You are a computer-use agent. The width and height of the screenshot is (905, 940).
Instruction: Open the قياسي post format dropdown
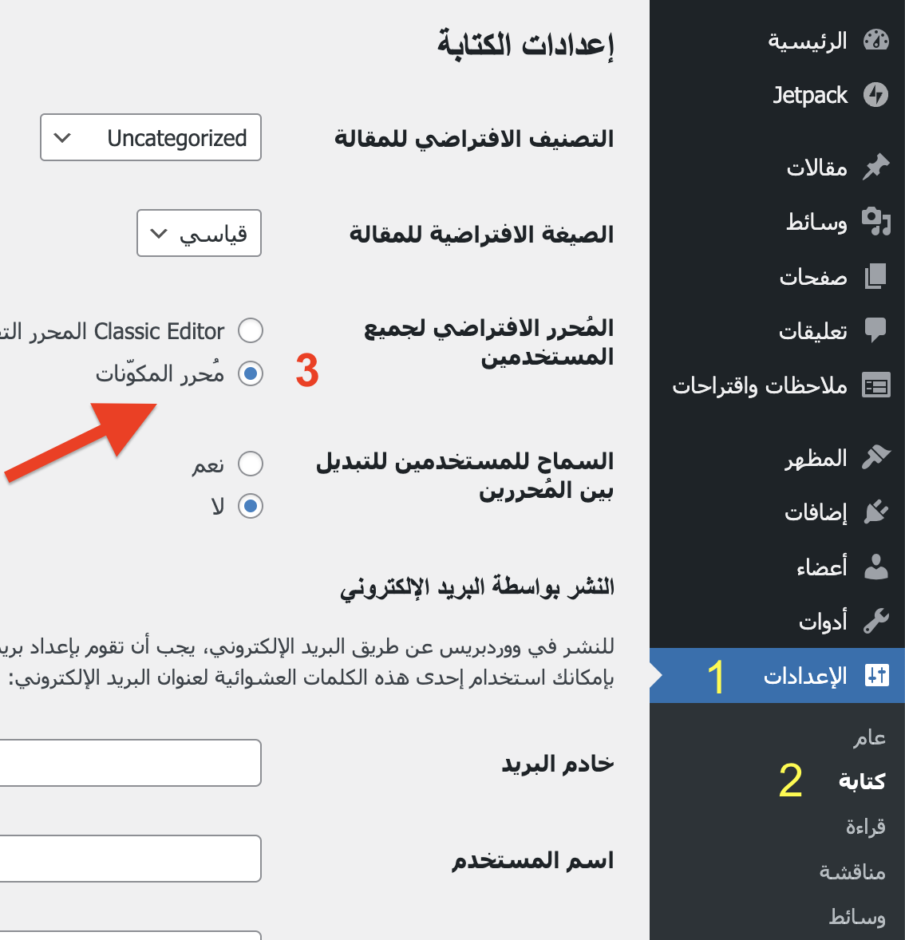coord(199,233)
